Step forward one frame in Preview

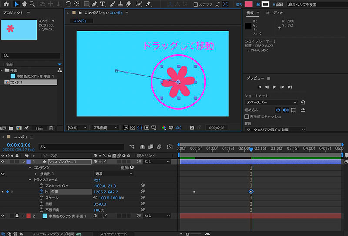click(282, 87)
